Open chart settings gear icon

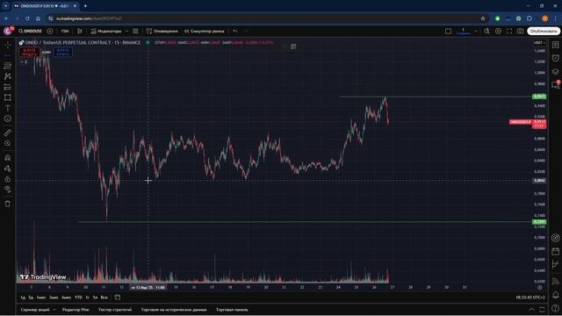click(498, 32)
